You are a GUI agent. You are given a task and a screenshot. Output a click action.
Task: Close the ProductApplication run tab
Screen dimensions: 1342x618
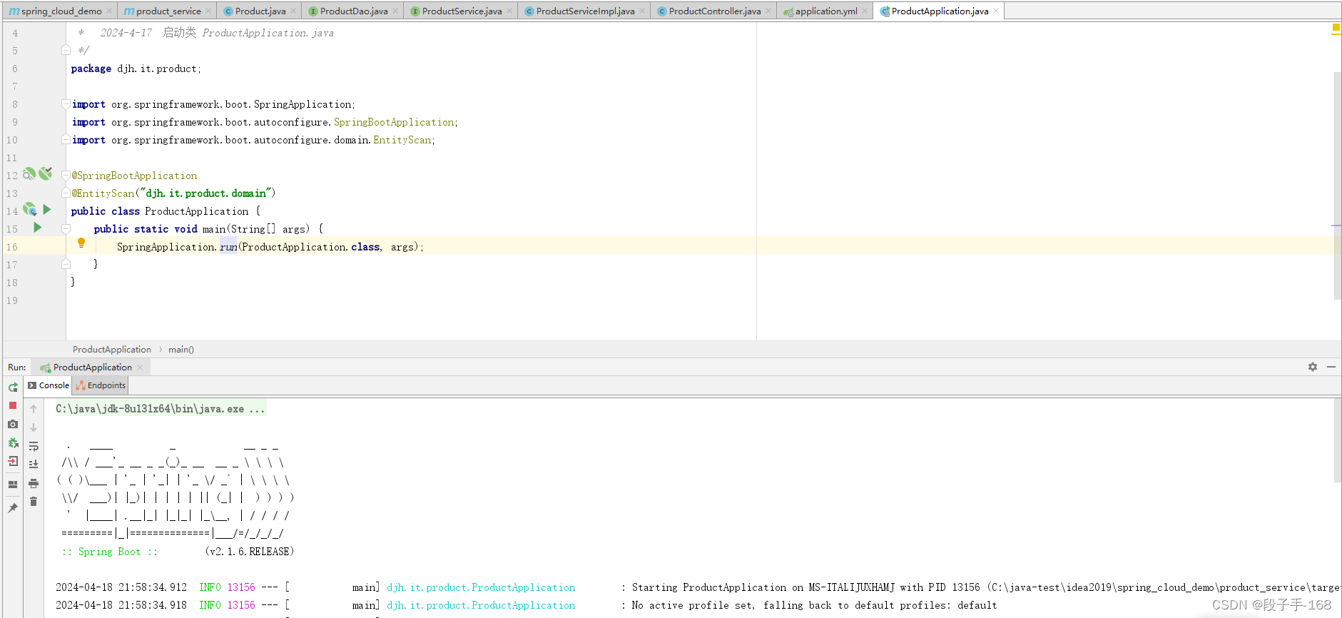(140, 368)
